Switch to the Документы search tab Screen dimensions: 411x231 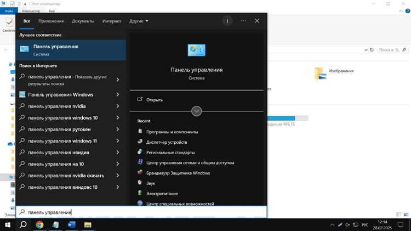[x=83, y=21]
